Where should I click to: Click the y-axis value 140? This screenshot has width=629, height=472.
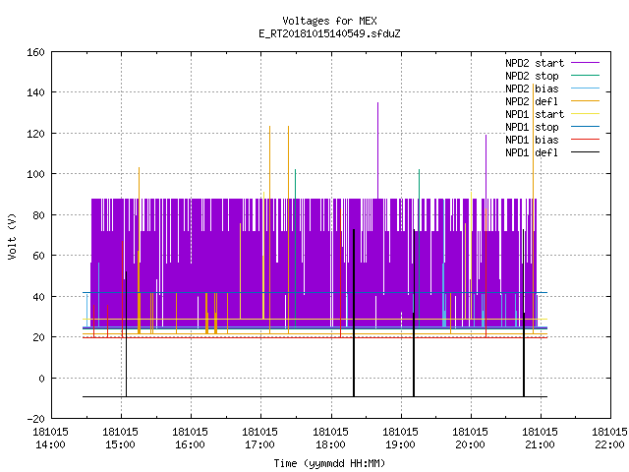click(35, 92)
